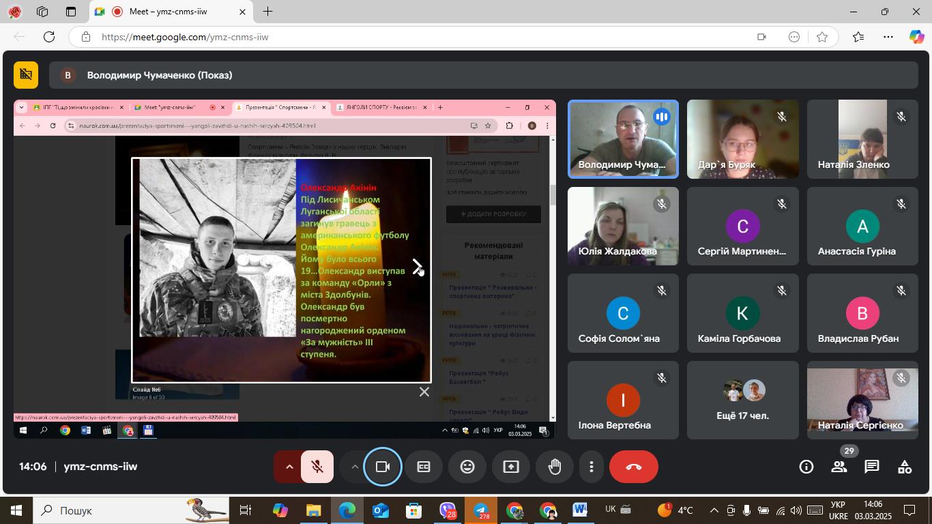Viewport: 932px width, 524px height.
Task: Expand video settings chevron beside camera
Action: (x=354, y=467)
